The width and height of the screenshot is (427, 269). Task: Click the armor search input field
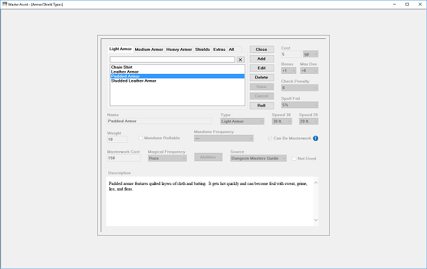click(x=172, y=59)
